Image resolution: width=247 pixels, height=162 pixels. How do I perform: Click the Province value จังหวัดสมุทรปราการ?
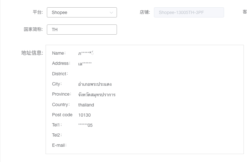coord(97,95)
